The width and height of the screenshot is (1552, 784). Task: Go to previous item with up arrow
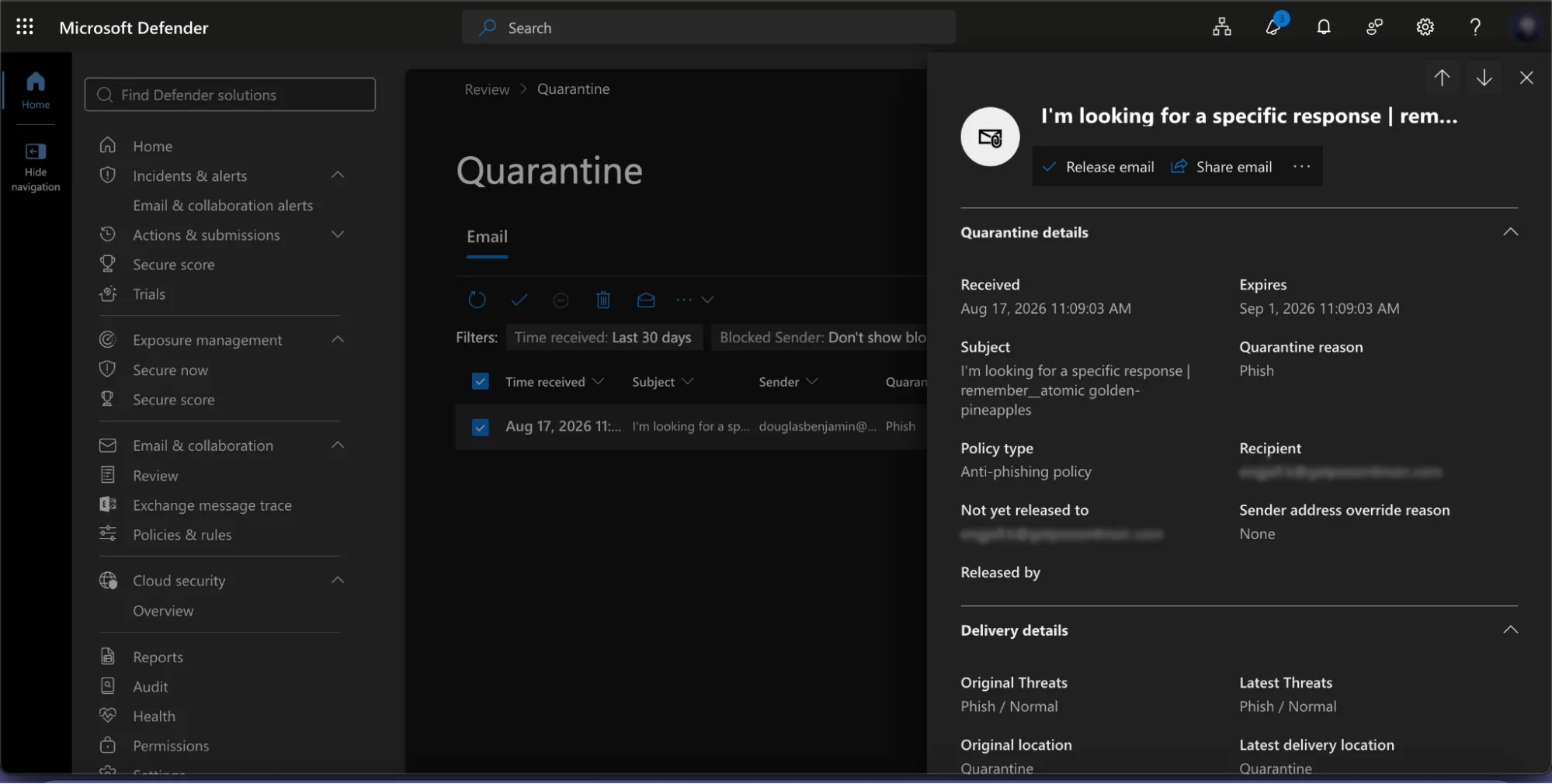click(1442, 78)
